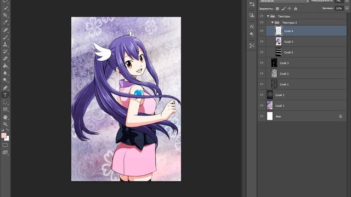Hide Слой 3 inside Текстуры 2 group

pos(262,42)
